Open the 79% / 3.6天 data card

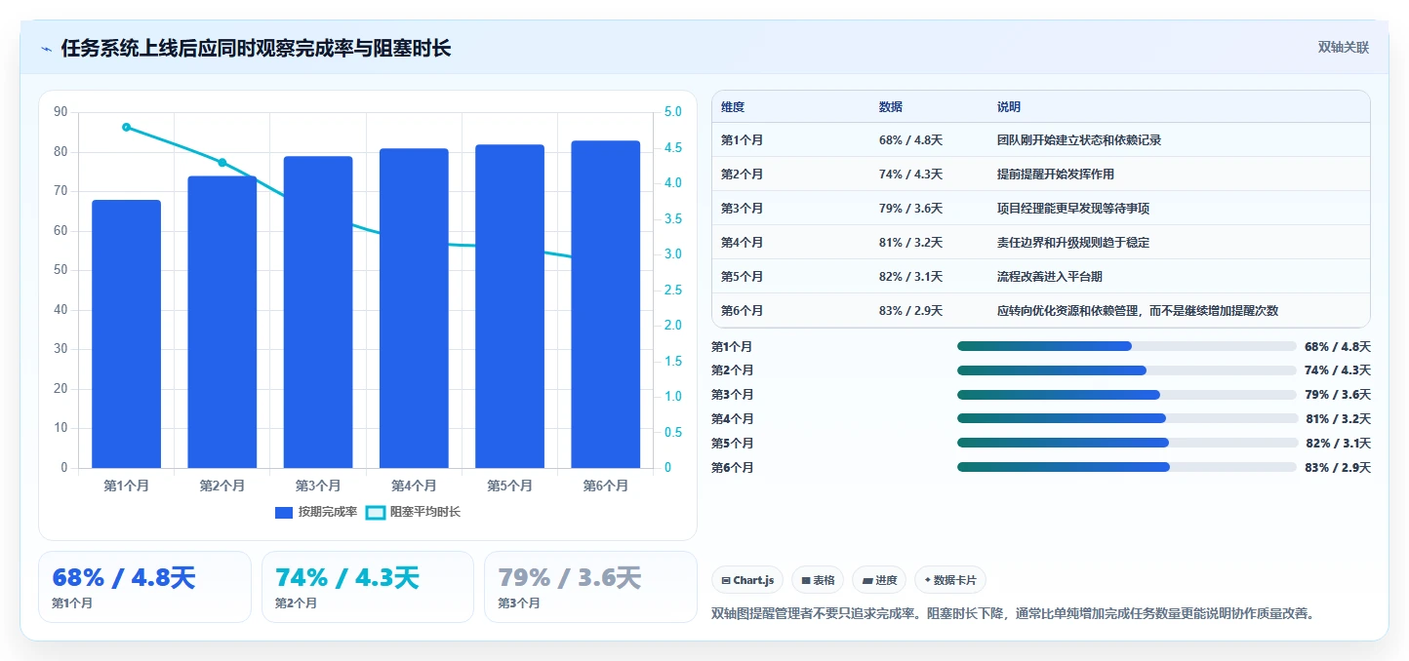pyautogui.click(x=590, y=587)
